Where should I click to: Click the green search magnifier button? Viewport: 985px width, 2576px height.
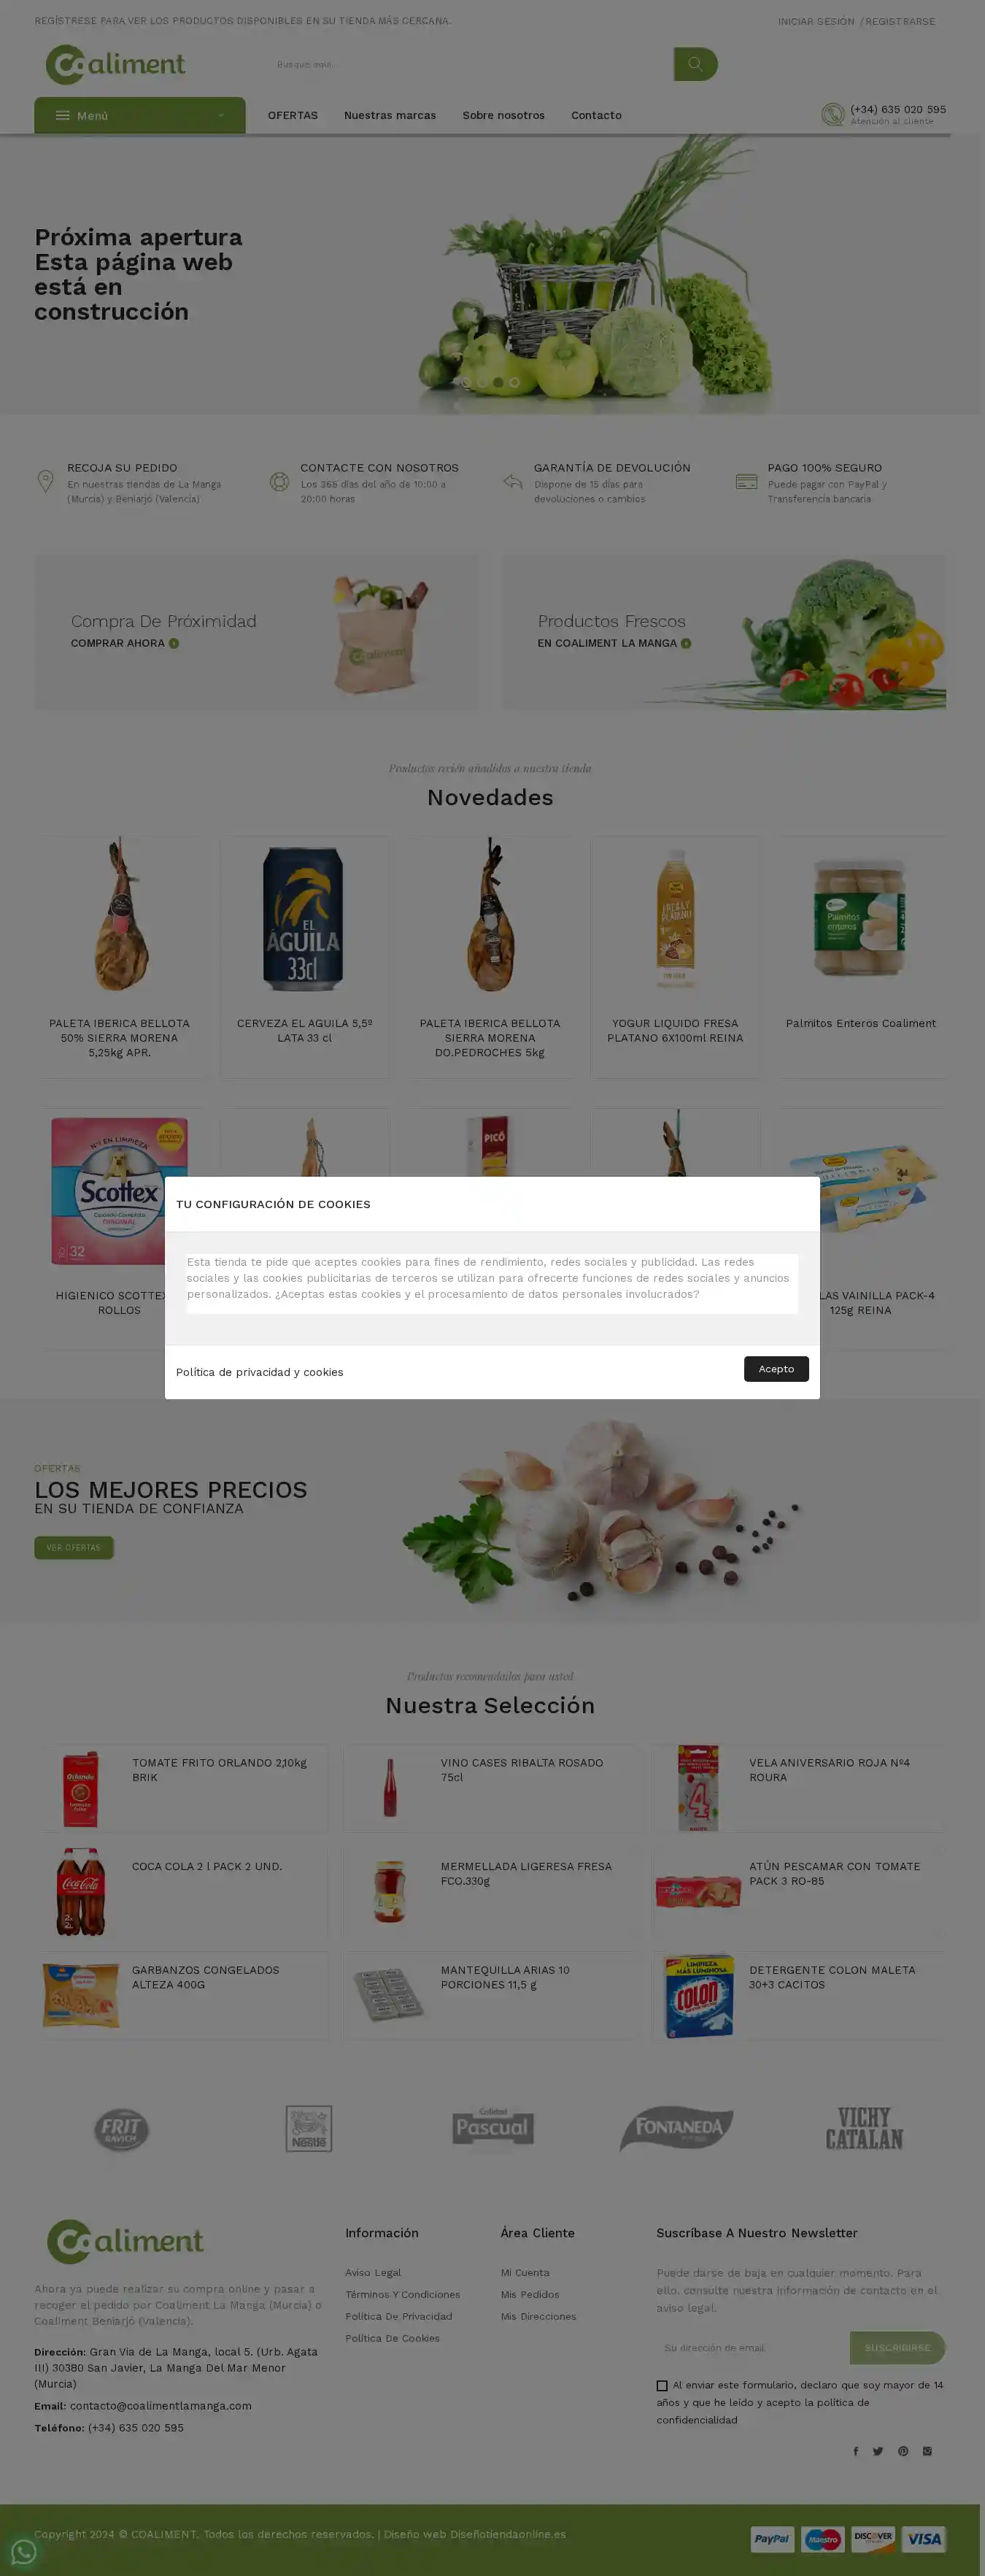pyautogui.click(x=695, y=64)
